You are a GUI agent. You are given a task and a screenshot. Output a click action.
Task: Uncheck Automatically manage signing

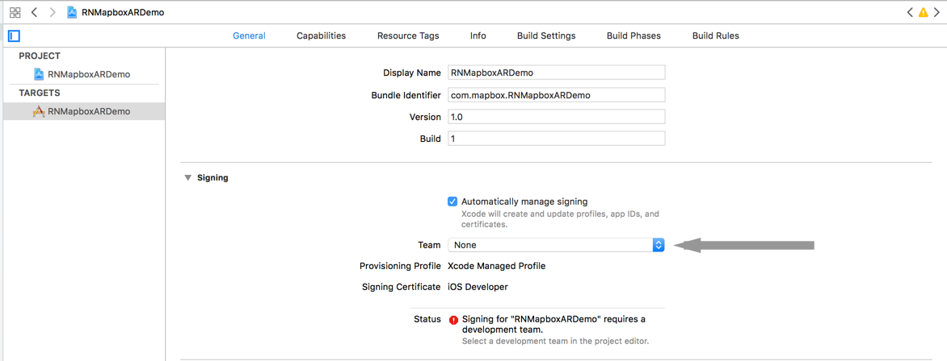(x=452, y=201)
